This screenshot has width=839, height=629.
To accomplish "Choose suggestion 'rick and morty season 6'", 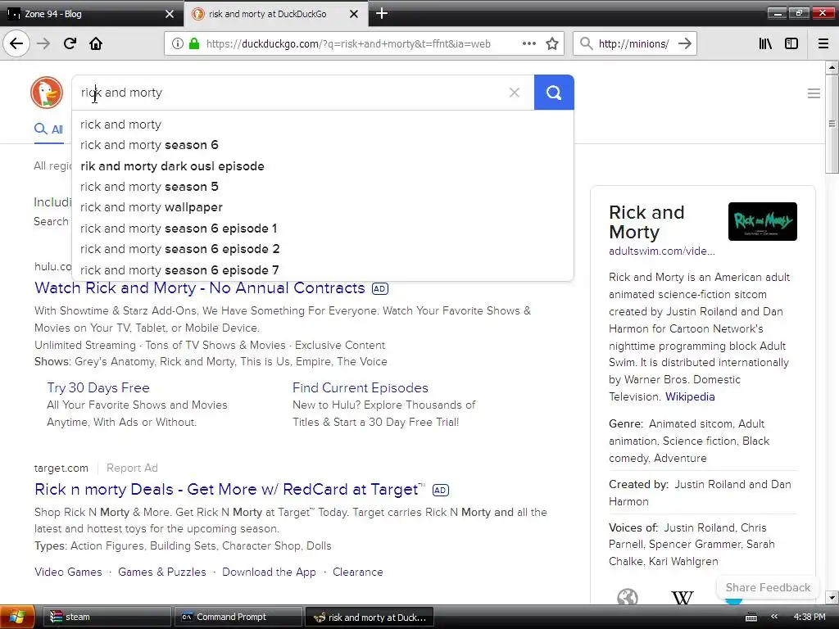I will [x=323, y=145].
